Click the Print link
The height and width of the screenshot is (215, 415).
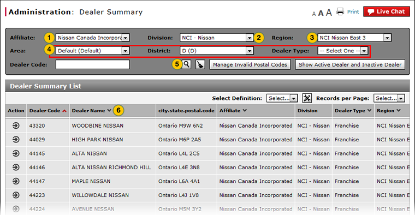[x=353, y=11]
